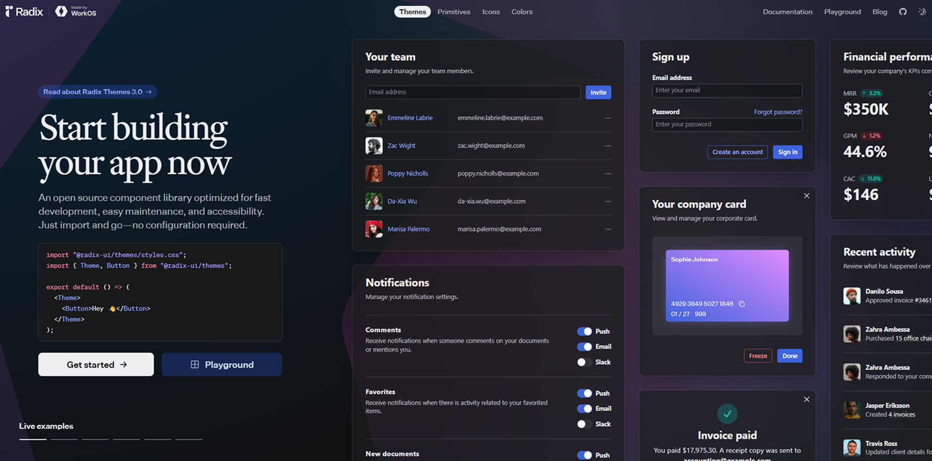The width and height of the screenshot is (932, 461).
Task: Toggle Comments Push notifications
Action: tap(584, 332)
